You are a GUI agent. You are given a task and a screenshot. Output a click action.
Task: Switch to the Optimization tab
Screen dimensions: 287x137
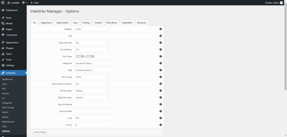point(63,22)
